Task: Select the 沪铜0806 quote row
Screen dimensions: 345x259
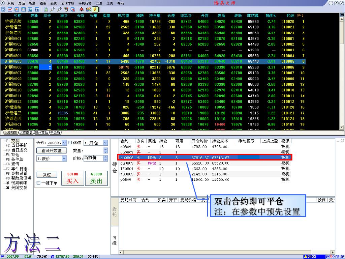Action: point(153,67)
